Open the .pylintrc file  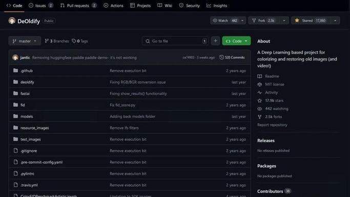pos(27,173)
